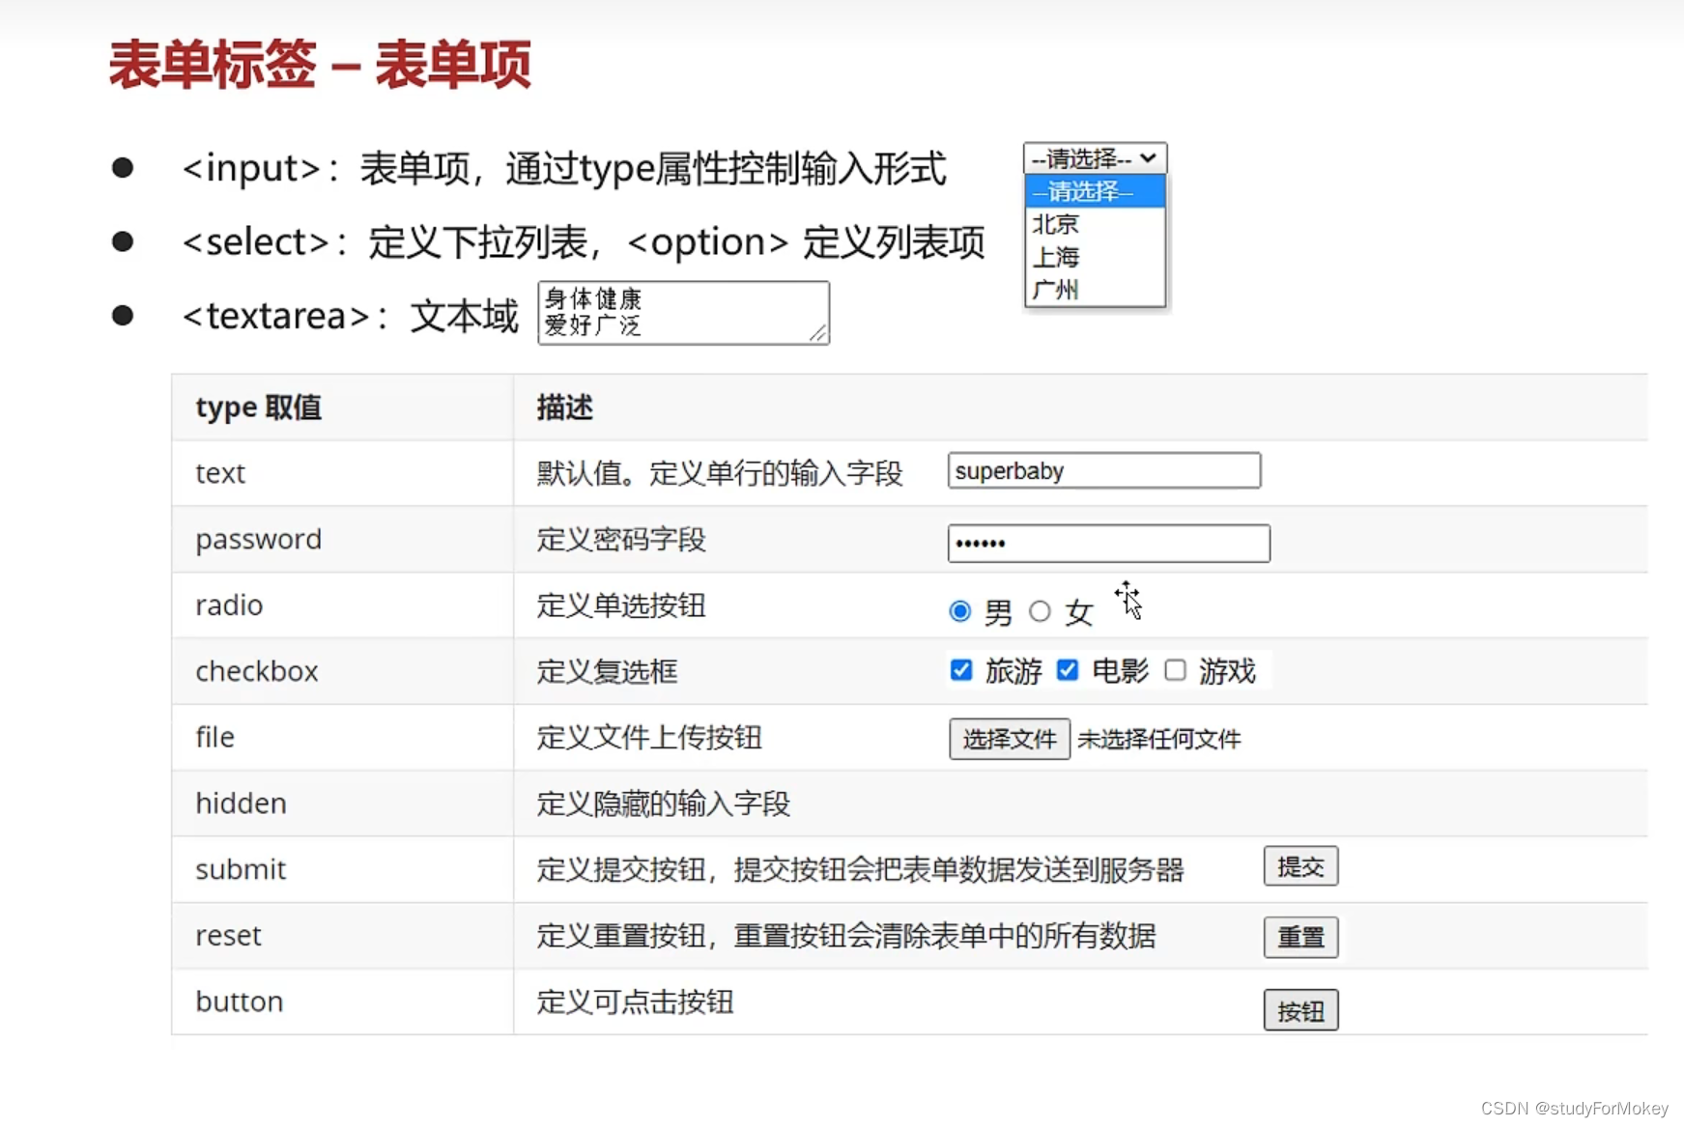The image size is (1684, 1127).
Task: Uncheck the 旅游 checkbox
Action: pos(960,670)
